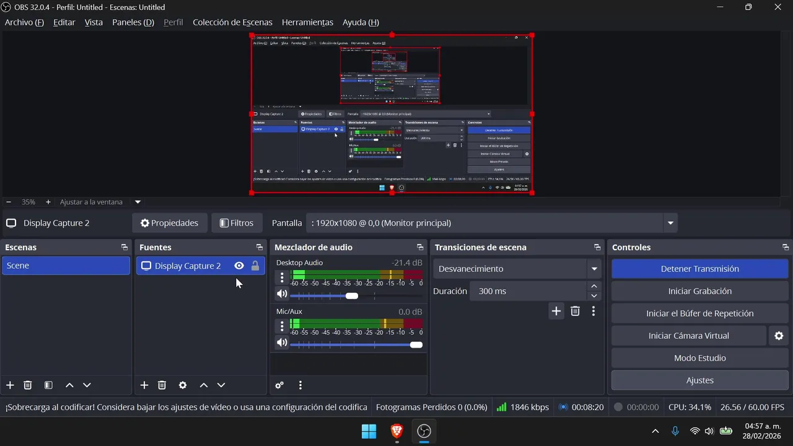Open Propiedades of Display Capture 2

(x=170, y=223)
